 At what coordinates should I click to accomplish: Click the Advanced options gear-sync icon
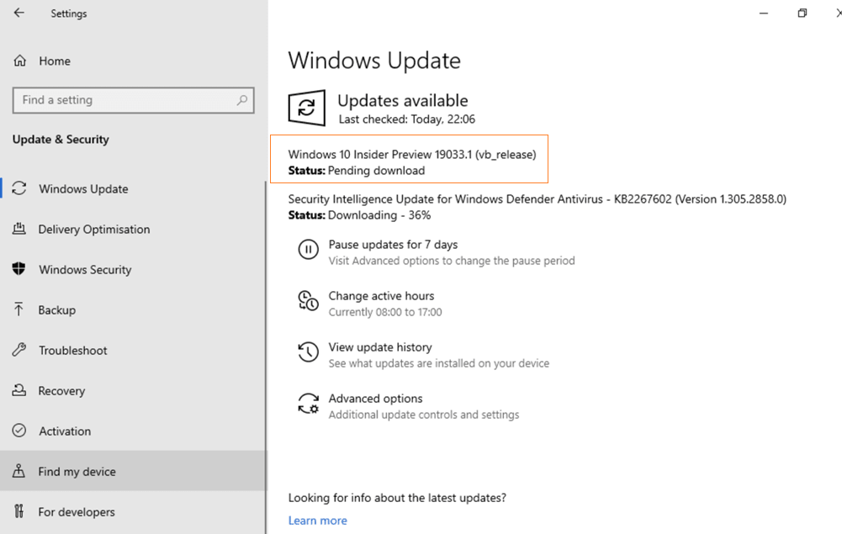[x=308, y=404]
